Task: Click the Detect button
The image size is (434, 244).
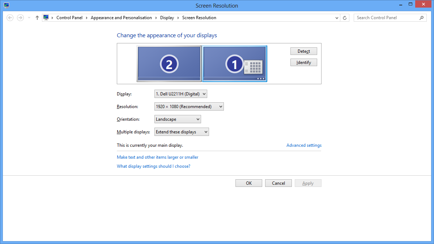Action: pyautogui.click(x=304, y=51)
